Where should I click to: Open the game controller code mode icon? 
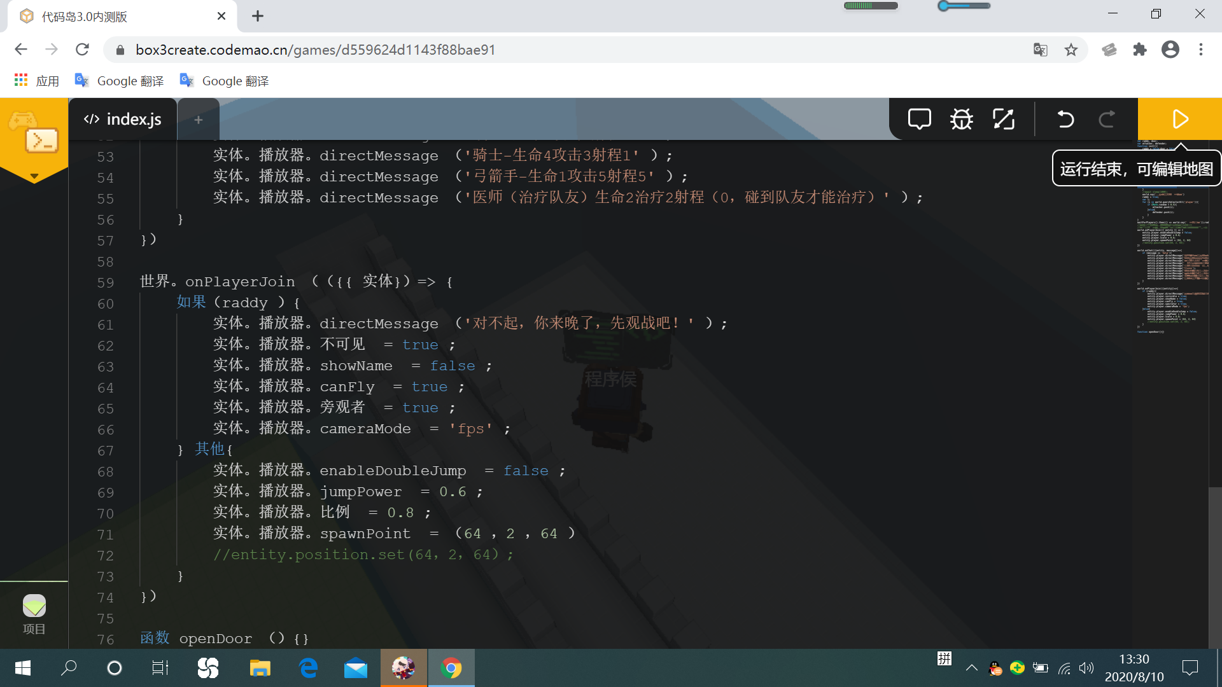tap(34, 132)
